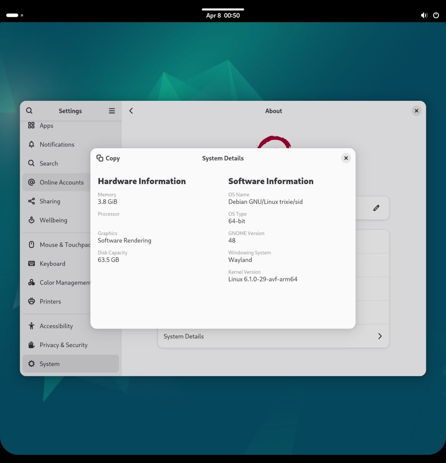Open the Search settings panel
Viewport: 446px width, 463px height.
tap(49, 163)
